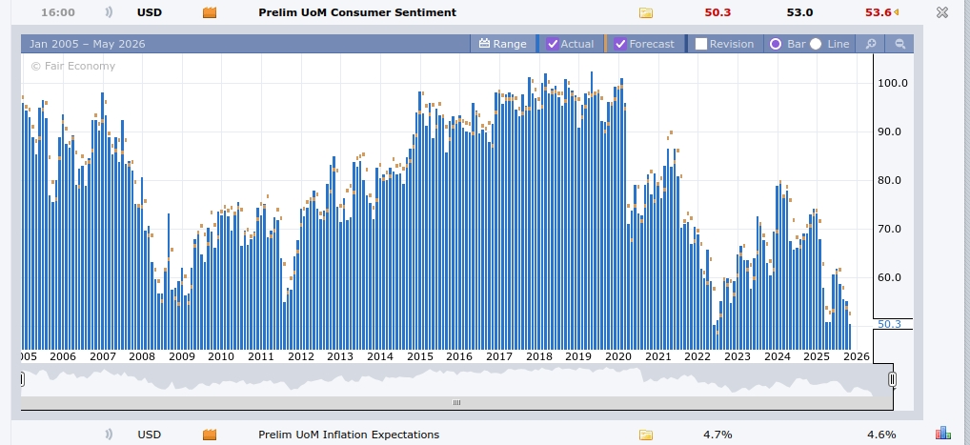Click the chart's horizontal scrollbar grip

[x=456, y=402]
